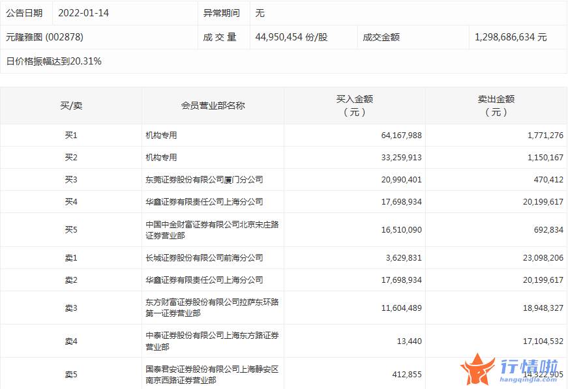Click 机构专用 in the 买2 row
568x389 pixels.
pyautogui.click(x=161, y=158)
